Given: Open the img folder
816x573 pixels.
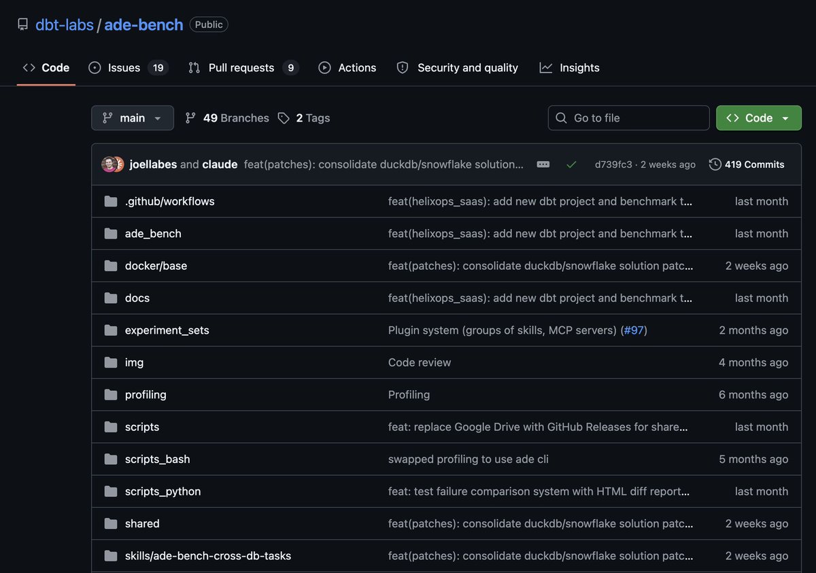Looking at the screenshot, I should pos(134,362).
